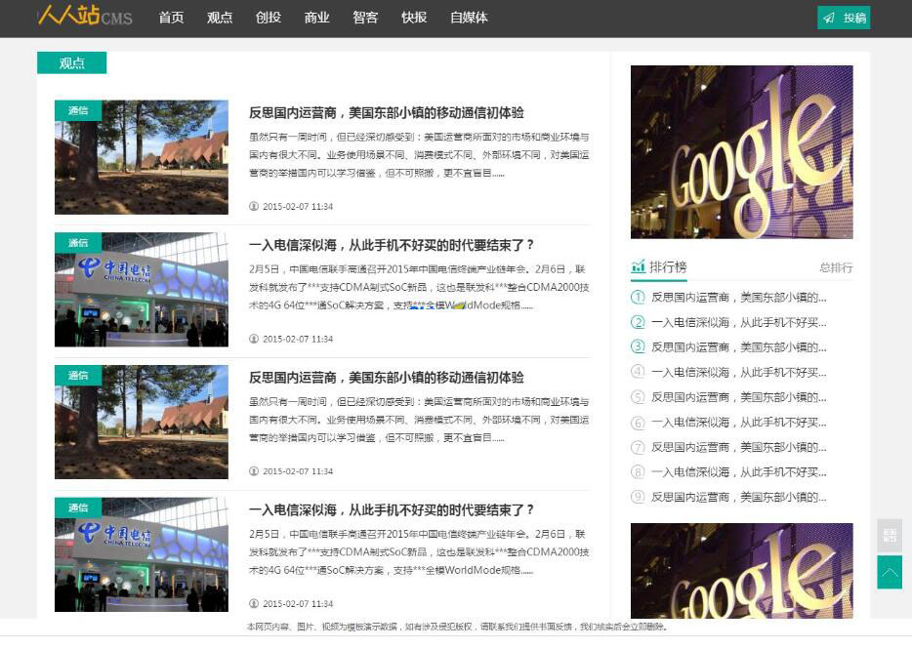Image resolution: width=912 pixels, height=649 pixels.
Task: Click the 排行榜 chart icon
Action: (x=638, y=267)
